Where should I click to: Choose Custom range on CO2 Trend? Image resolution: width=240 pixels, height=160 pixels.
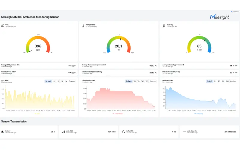tap(72, 81)
